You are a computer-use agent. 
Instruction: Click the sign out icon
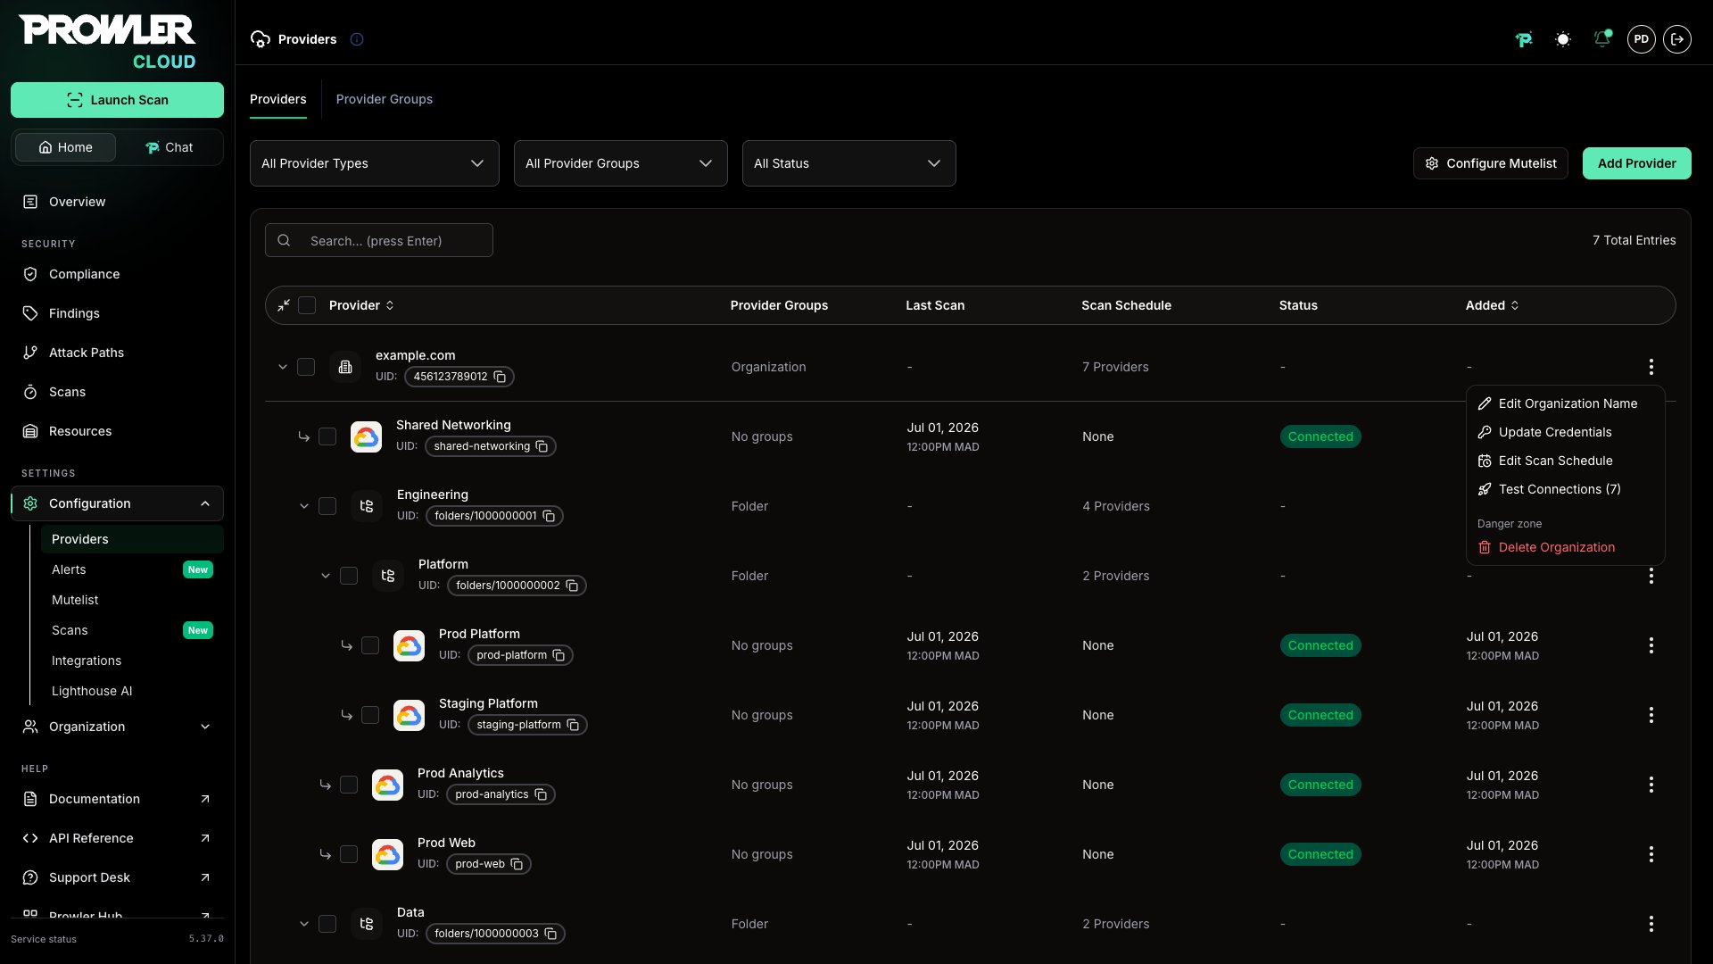tap(1677, 39)
